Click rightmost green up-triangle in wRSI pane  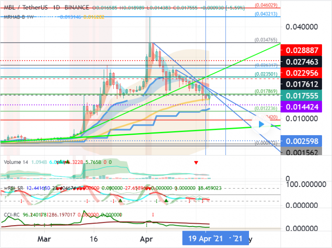click(x=166, y=201)
